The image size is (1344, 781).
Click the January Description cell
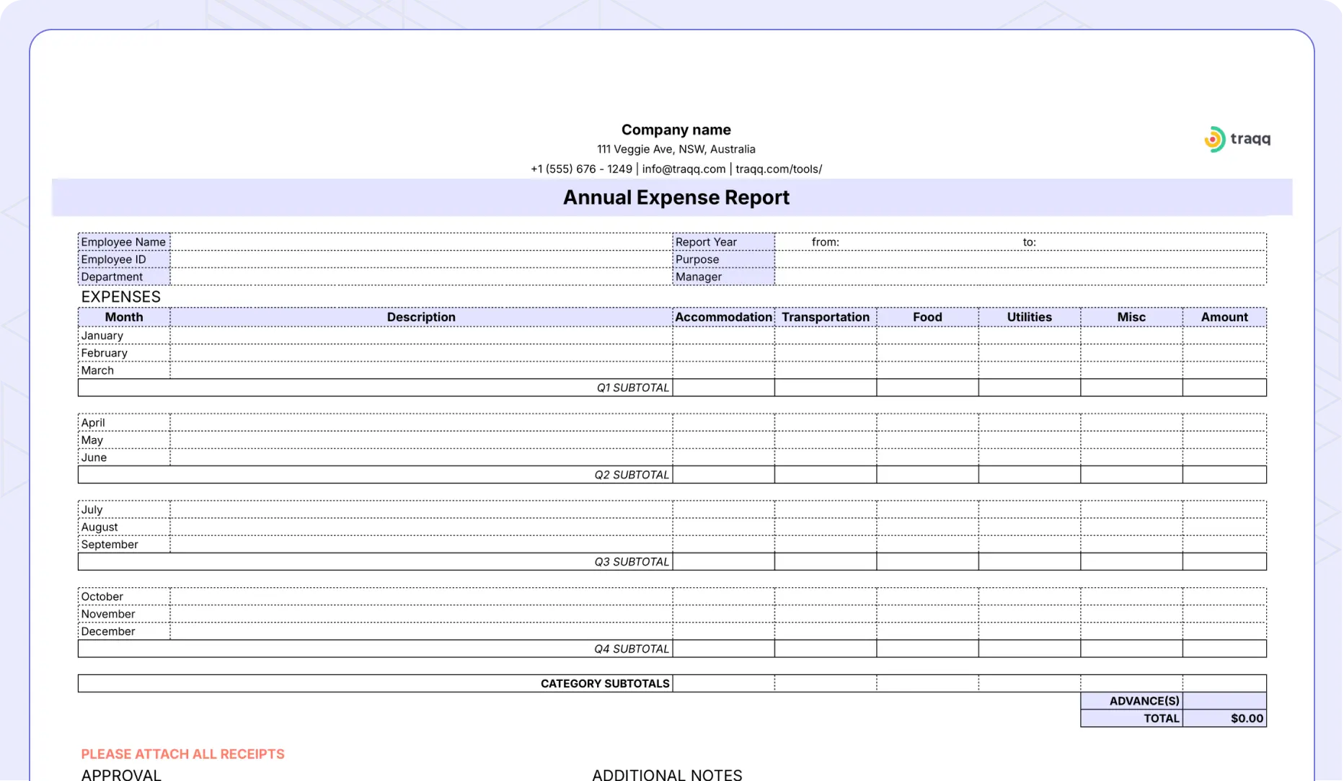pyautogui.click(x=421, y=336)
